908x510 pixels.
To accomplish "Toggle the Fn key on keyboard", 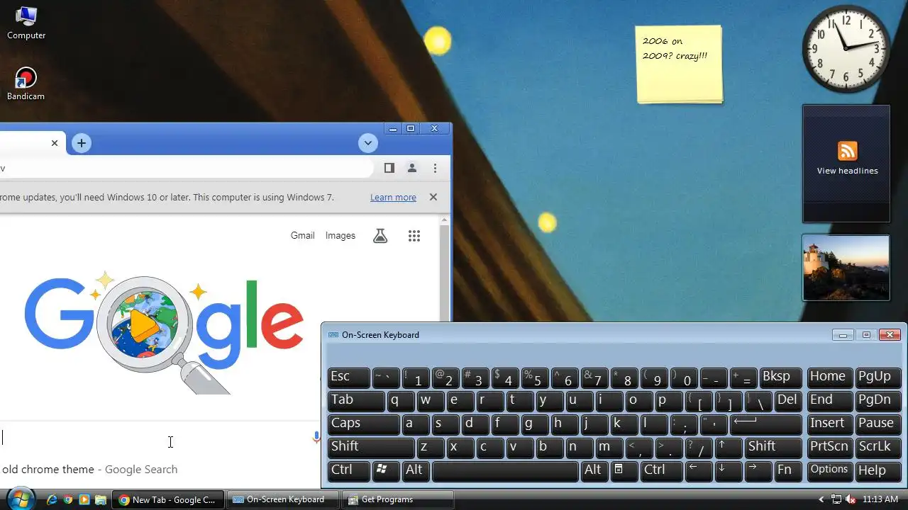I will pos(788,471).
